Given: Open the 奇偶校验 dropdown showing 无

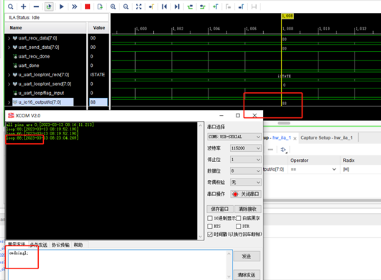Looking at the screenshot, I should click(246, 182).
